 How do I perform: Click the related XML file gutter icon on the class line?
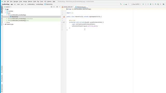(x=64, y=17)
